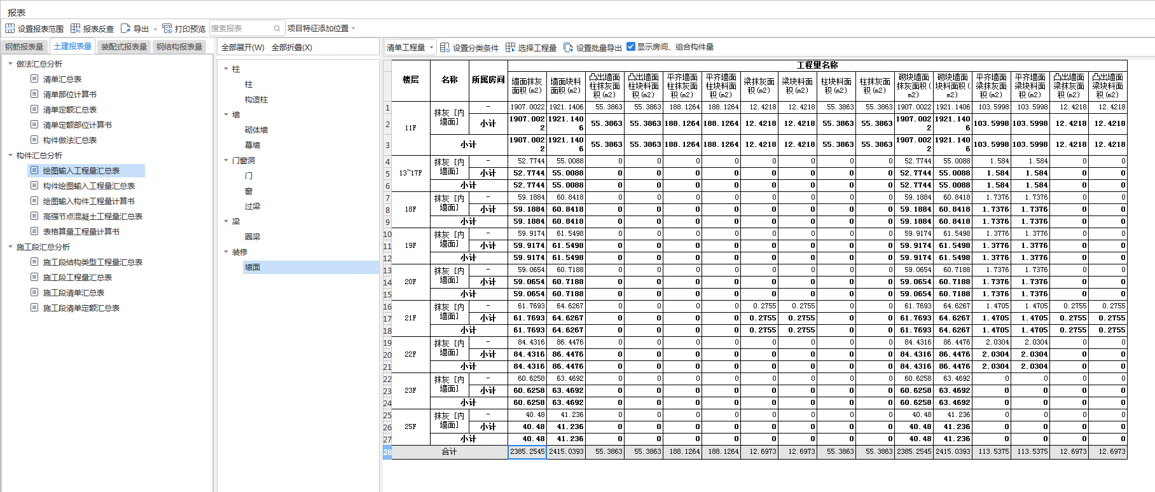Screen dimensions: 1155x492
Task: Open the 清单工程量 dropdown
Action: pos(410,48)
